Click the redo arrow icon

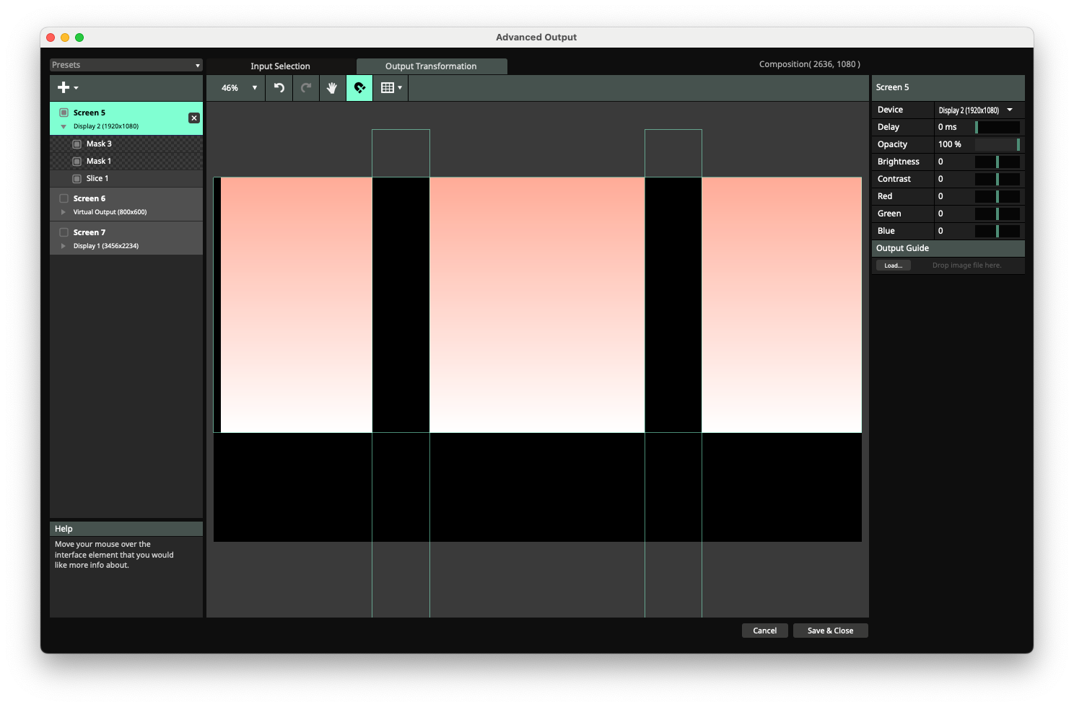click(306, 88)
